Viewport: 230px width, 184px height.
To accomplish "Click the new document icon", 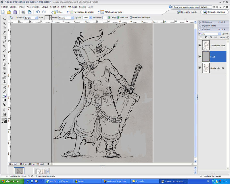I will (3, 12).
